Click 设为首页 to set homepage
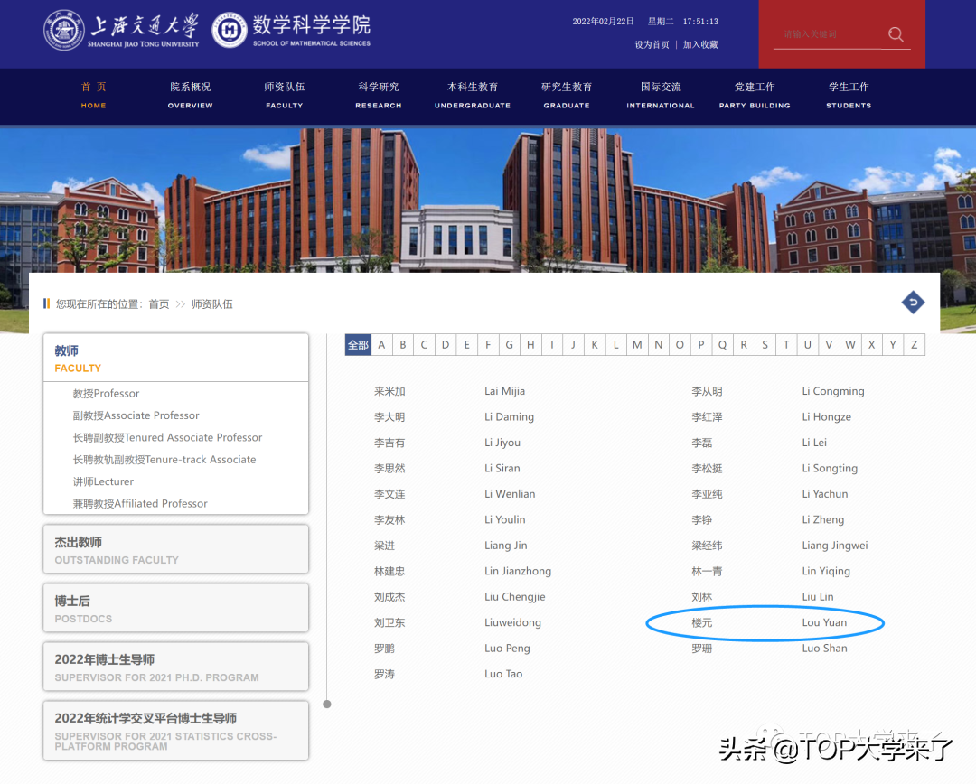The image size is (976, 784). (652, 43)
